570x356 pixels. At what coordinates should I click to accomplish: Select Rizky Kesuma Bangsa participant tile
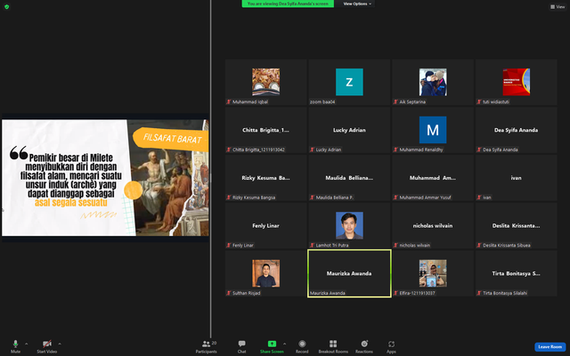point(265,178)
